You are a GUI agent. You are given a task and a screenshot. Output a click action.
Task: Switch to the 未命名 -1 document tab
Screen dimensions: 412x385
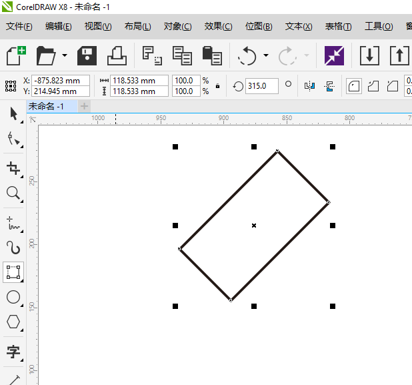coord(47,106)
